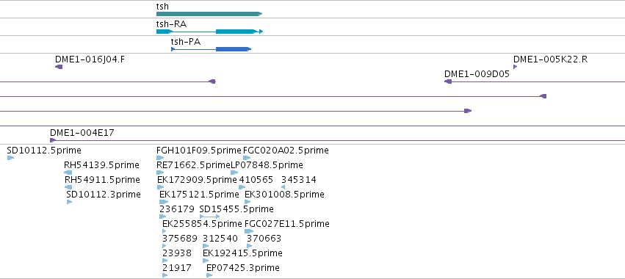Click the tsh-RA transcript's second exon
This screenshot has width=625, height=279.
(236, 32)
